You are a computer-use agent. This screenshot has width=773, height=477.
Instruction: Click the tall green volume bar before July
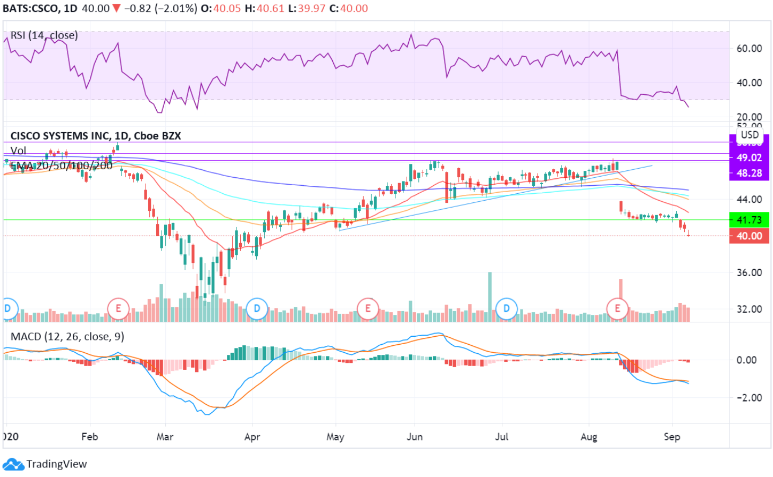click(489, 297)
